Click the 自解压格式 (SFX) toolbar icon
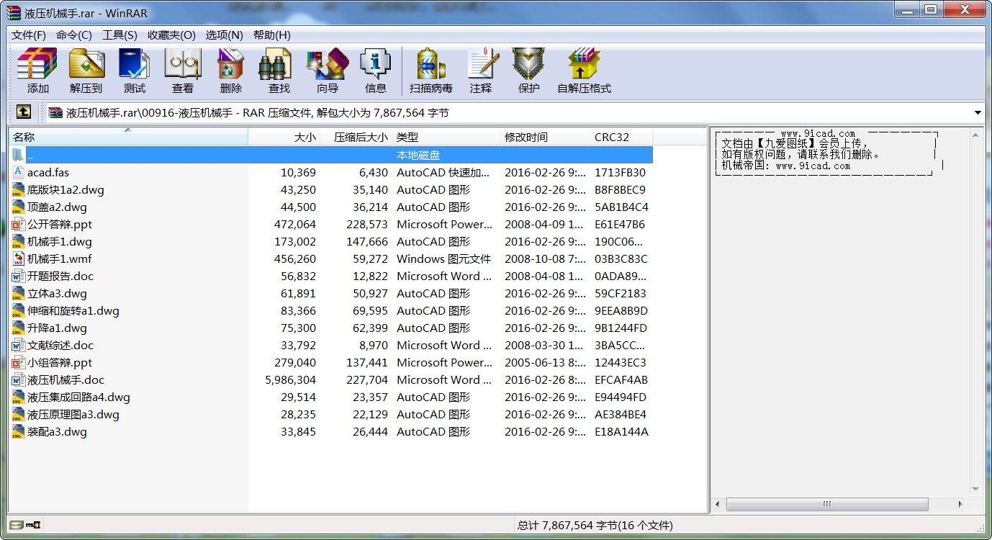 [584, 71]
